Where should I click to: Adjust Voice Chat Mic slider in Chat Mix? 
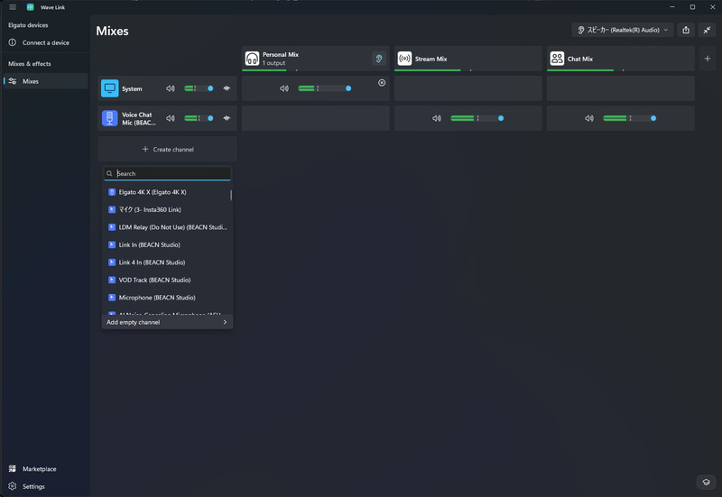point(629,118)
